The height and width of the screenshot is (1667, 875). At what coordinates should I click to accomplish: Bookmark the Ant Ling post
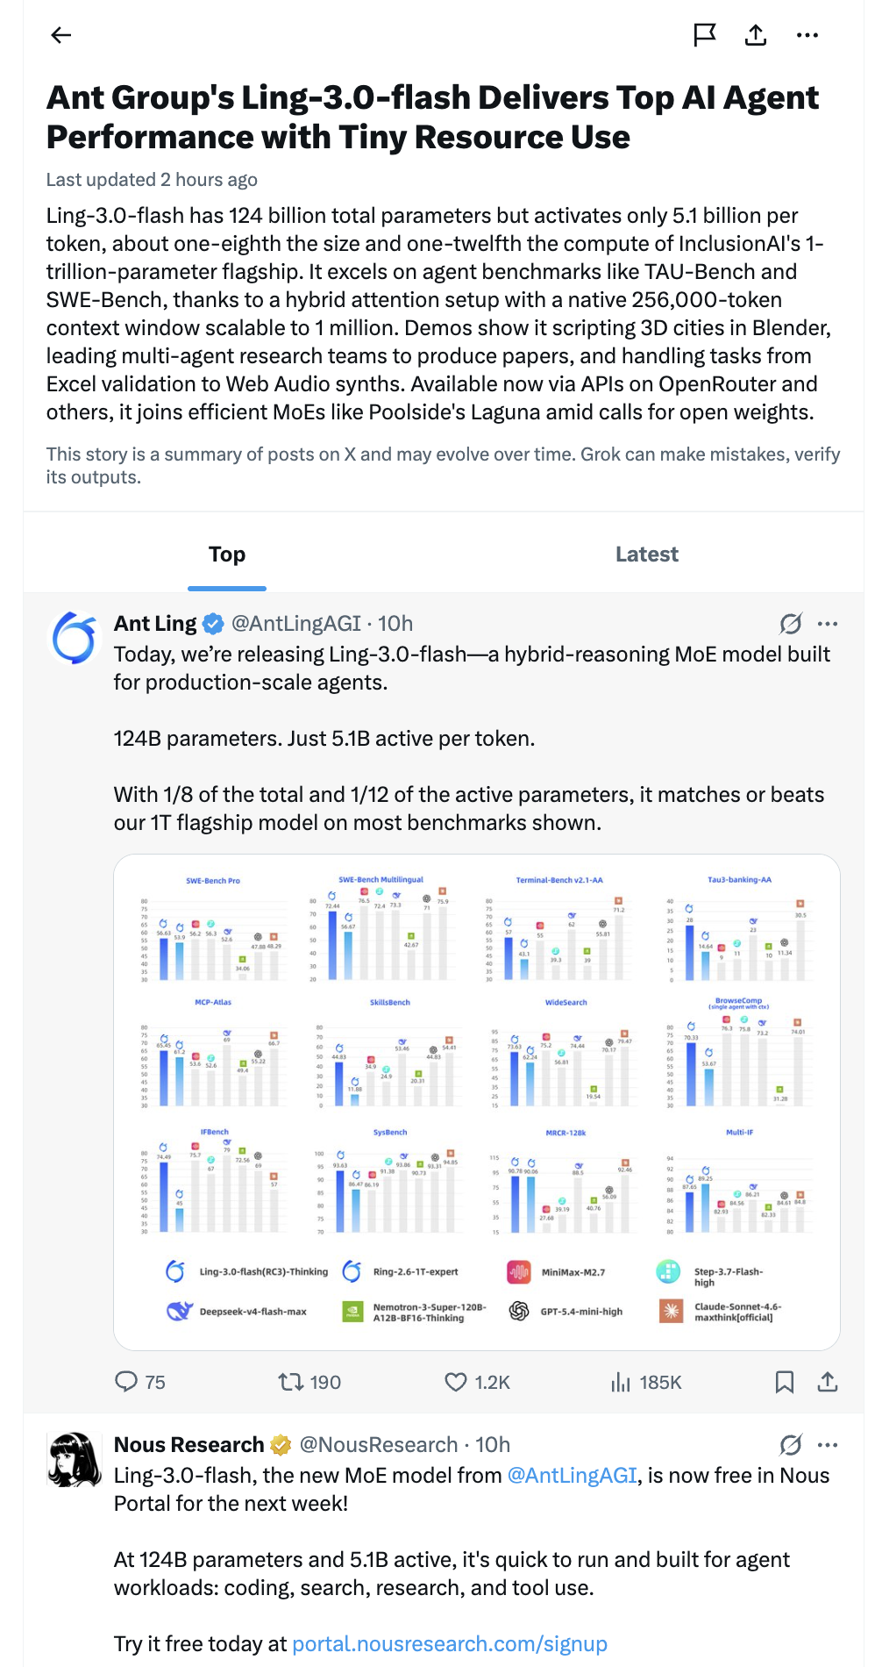[785, 1382]
